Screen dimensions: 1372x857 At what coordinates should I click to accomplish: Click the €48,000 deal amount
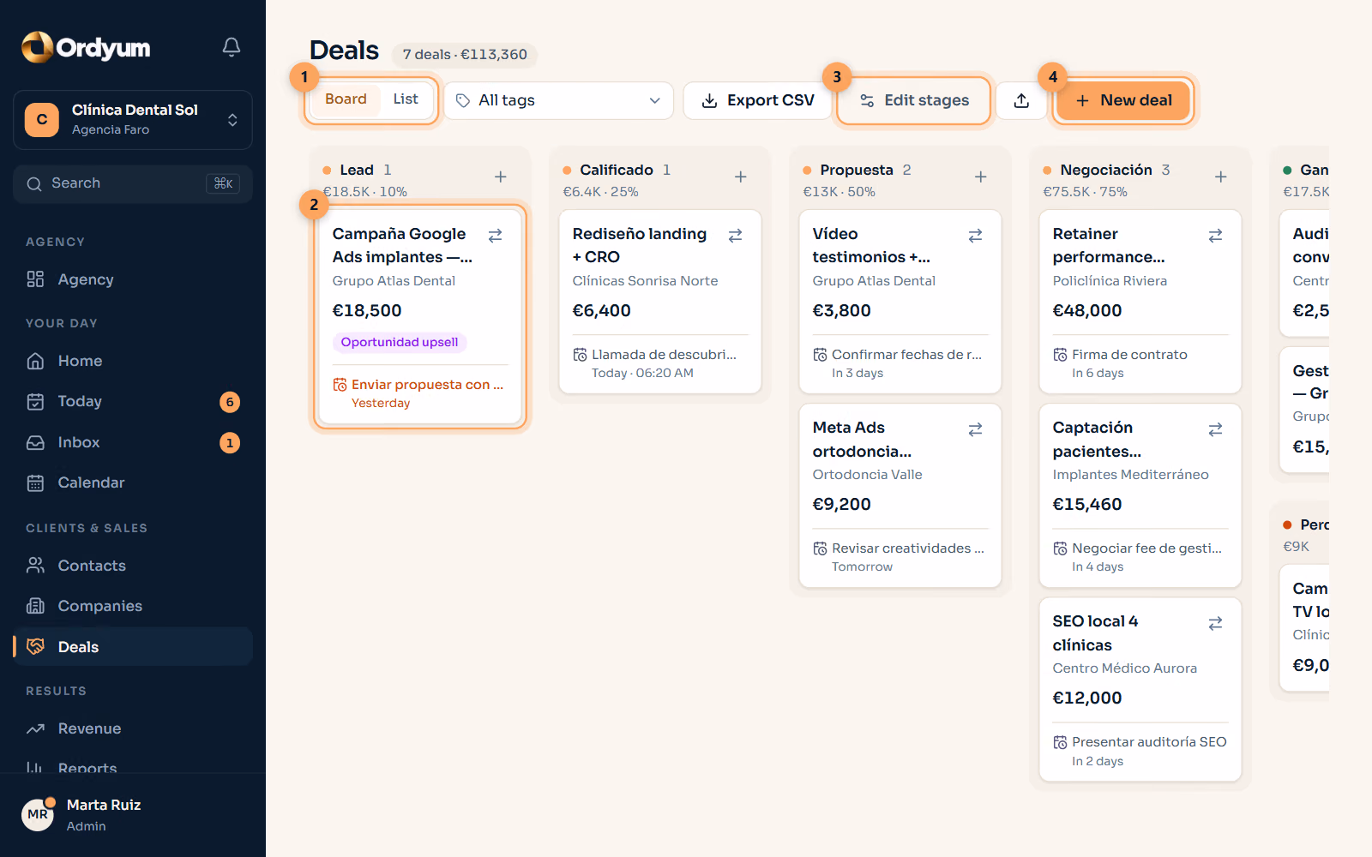[1086, 311]
